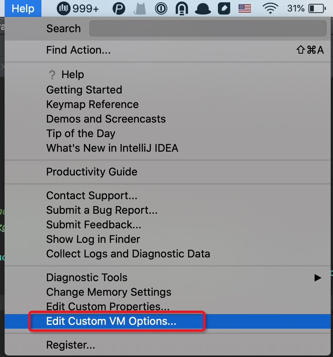
Task: Choose Contact Support...
Action: pyautogui.click(x=168, y=195)
